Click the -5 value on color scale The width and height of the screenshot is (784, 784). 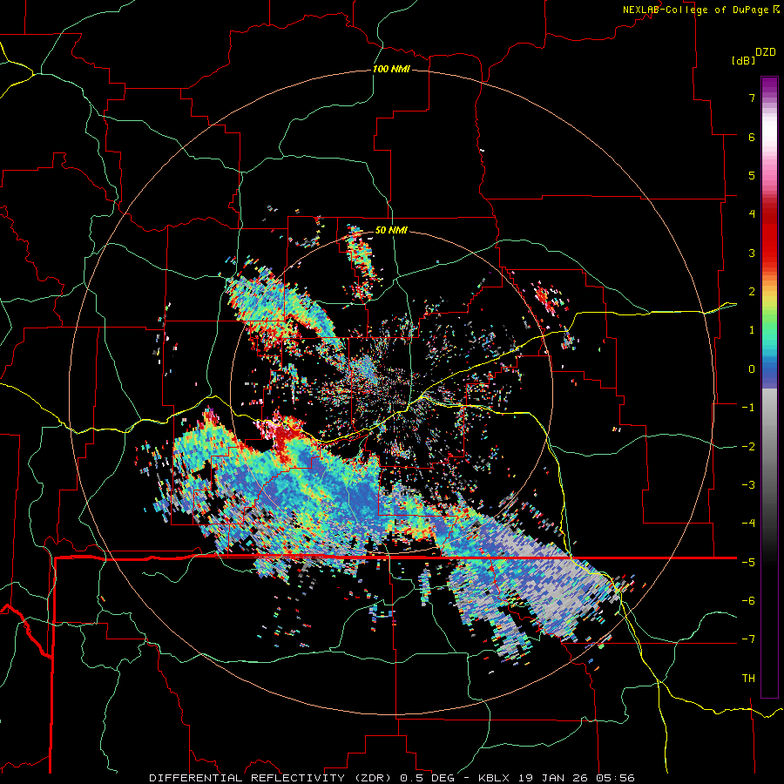point(748,562)
